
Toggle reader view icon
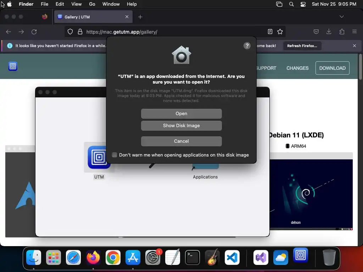(x=270, y=32)
